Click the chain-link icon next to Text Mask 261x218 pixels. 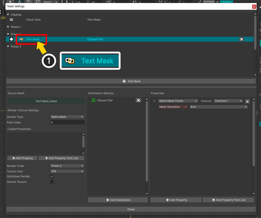tap(21, 39)
